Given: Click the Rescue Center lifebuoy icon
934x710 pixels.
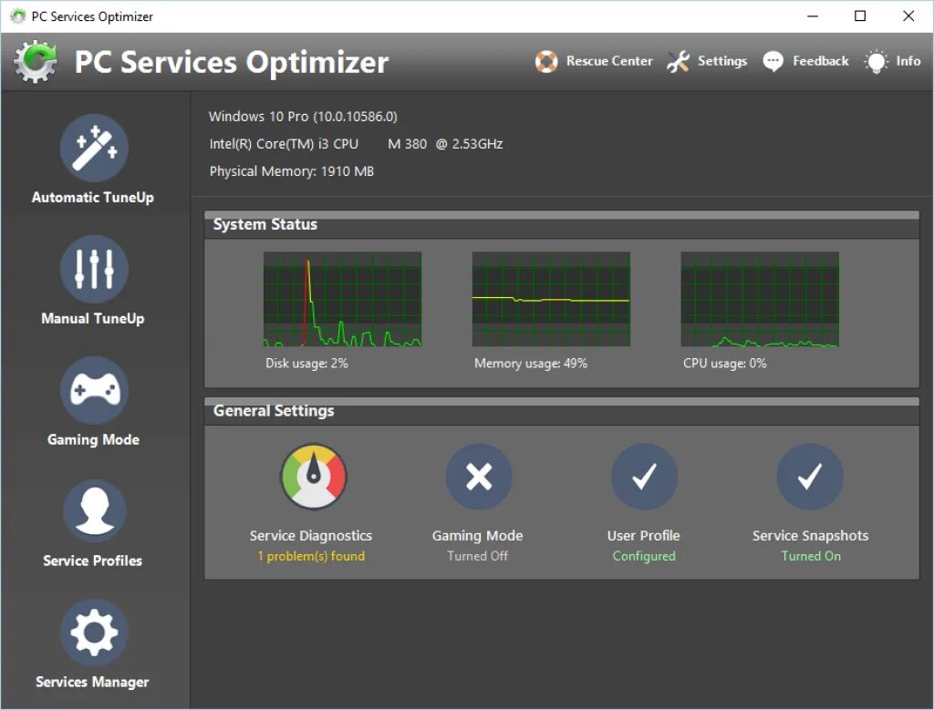Looking at the screenshot, I should click(x=546, y=61).
